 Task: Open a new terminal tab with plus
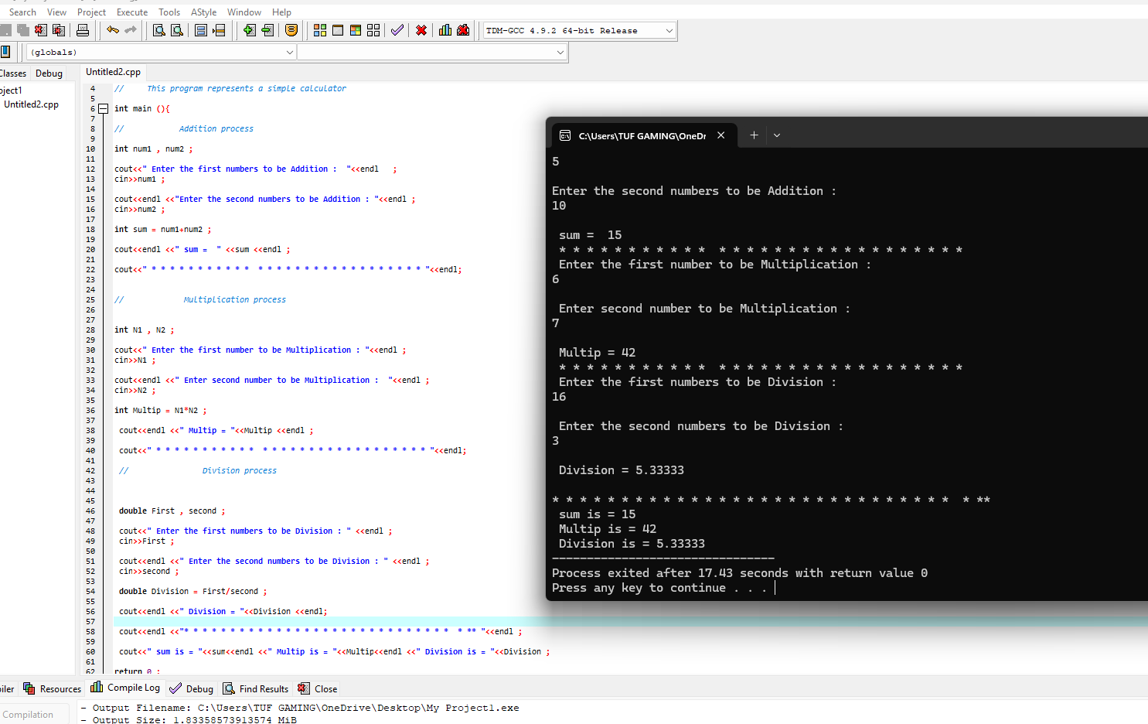coord(754,135)
